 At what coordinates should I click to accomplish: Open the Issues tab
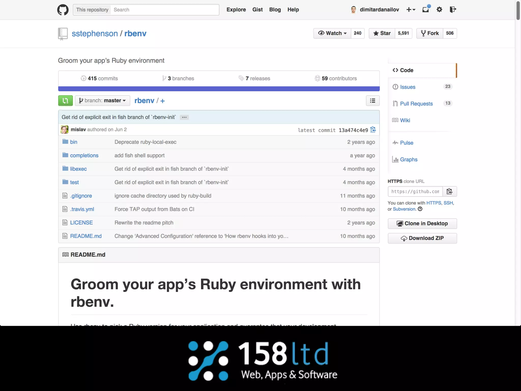tap(408, 87)
